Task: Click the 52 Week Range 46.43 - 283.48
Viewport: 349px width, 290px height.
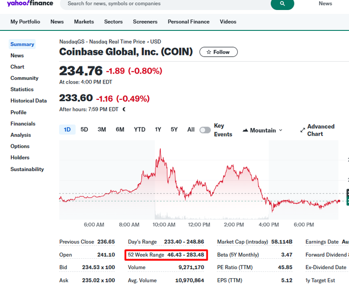Action: (185, 255)
